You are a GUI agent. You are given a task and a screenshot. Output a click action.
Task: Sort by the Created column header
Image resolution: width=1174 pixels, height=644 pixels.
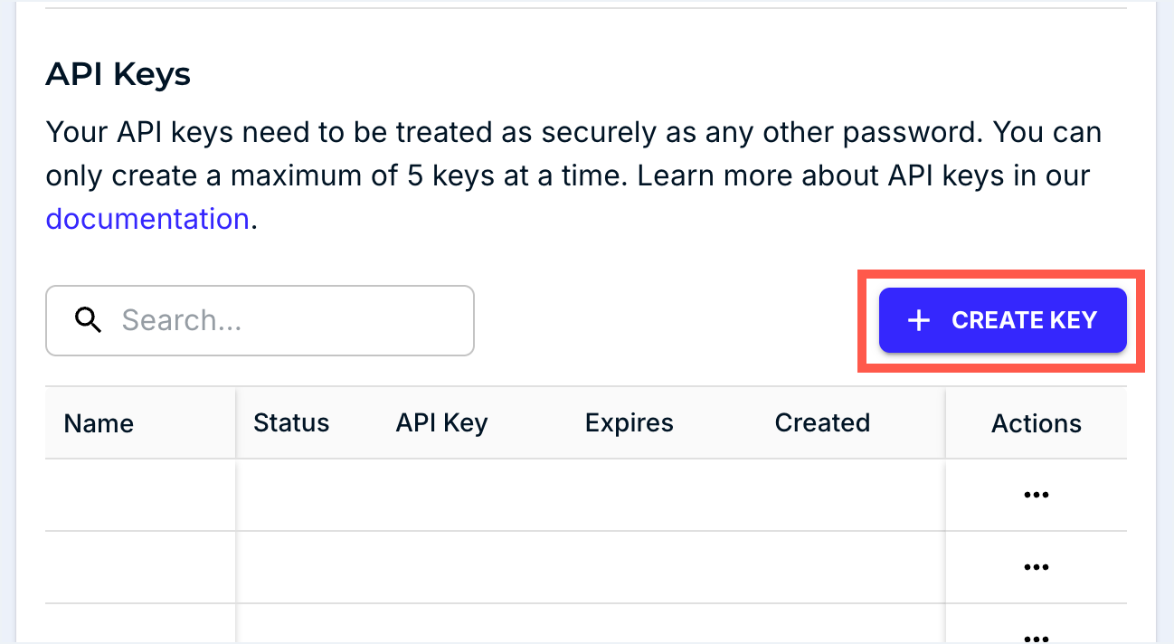(822, 423)
